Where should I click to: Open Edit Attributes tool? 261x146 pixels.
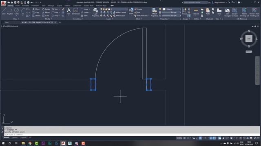coord(141,15)
